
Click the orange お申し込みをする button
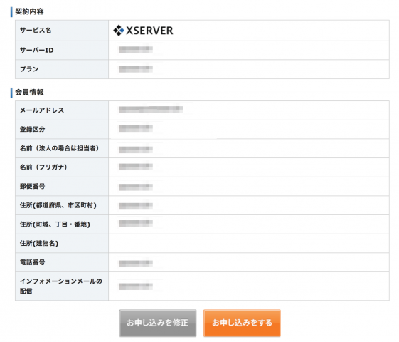click(x=242, y=323)
